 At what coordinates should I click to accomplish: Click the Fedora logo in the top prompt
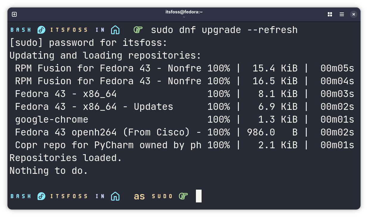41,30
